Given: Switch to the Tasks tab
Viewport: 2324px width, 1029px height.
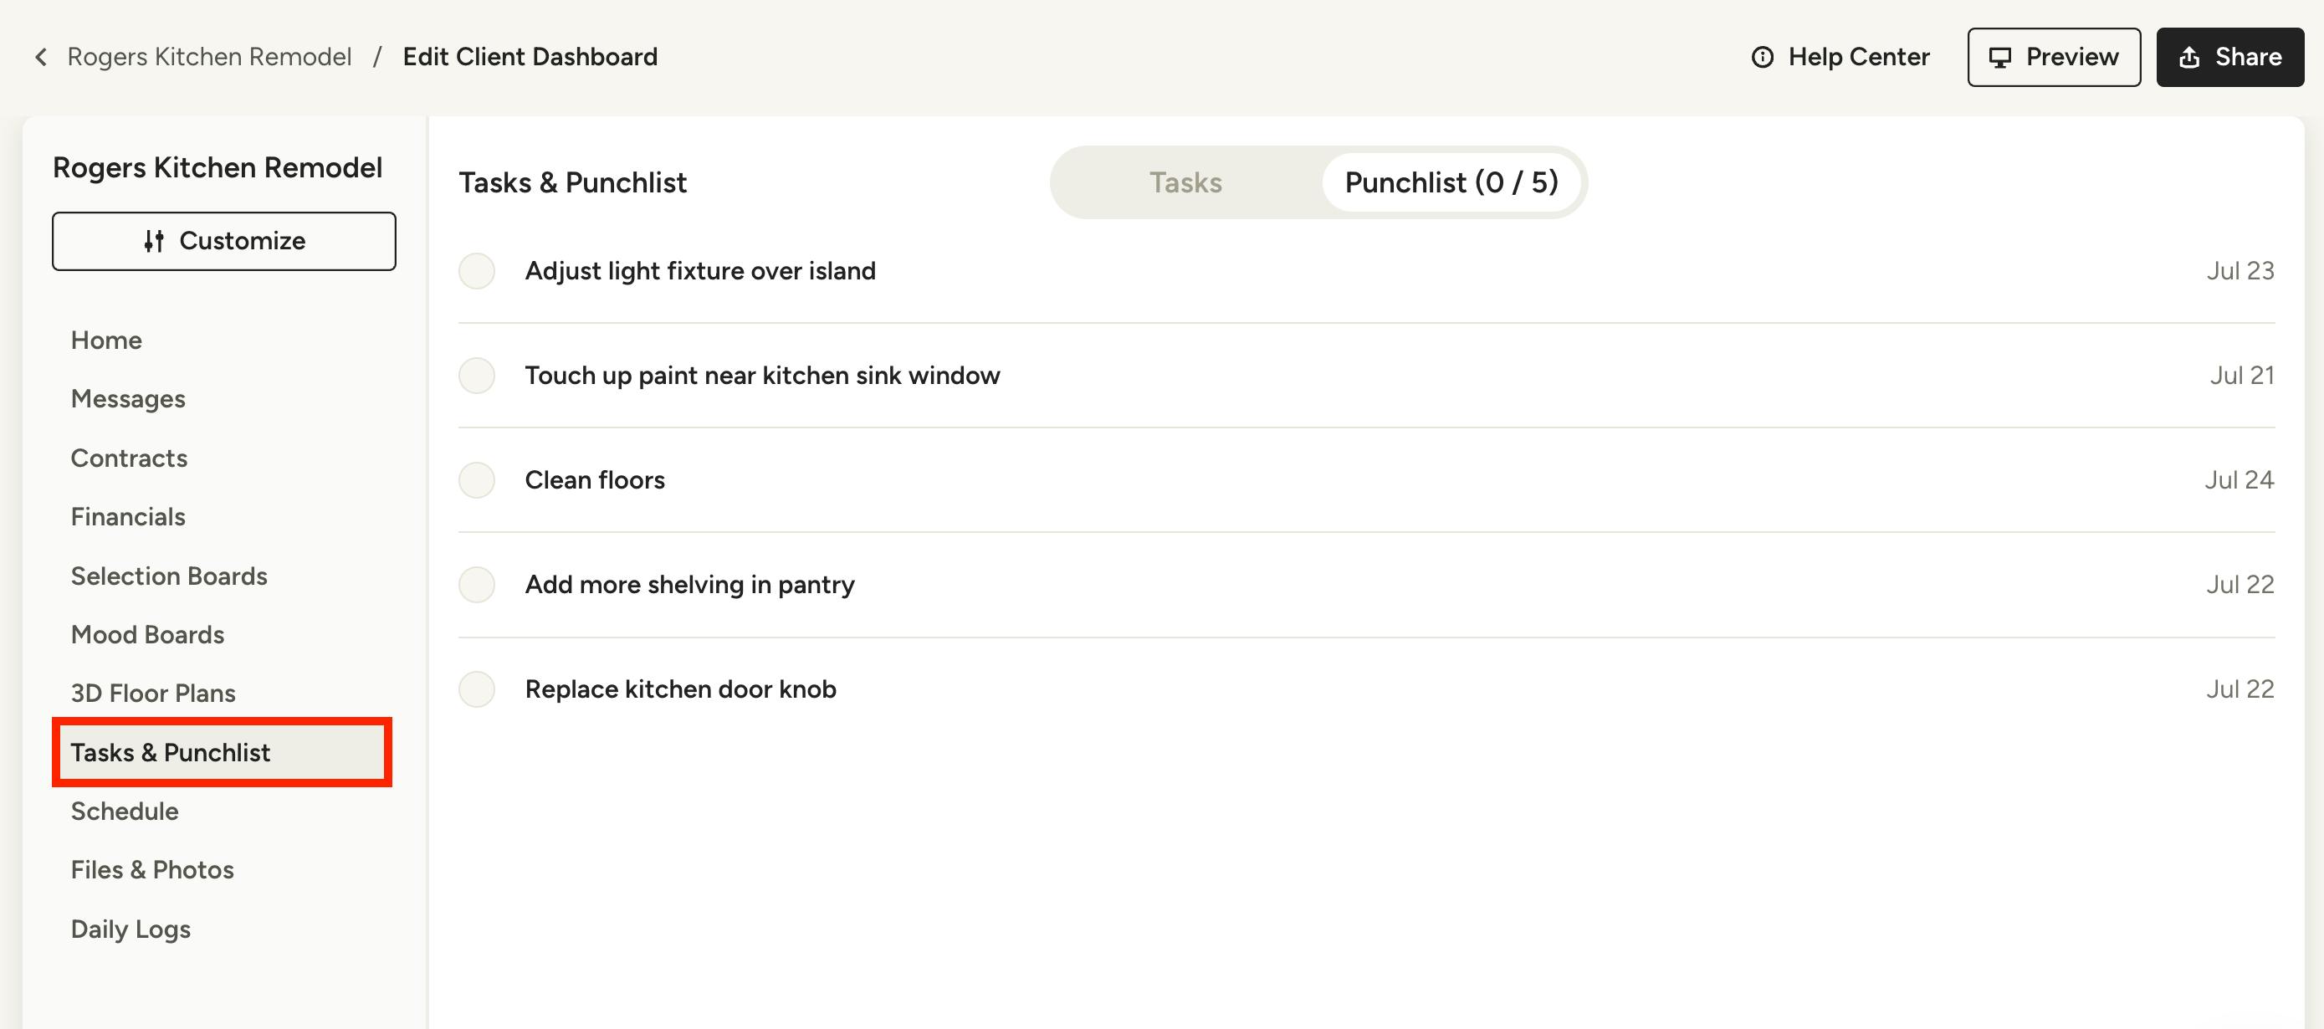Looking at the screenshot, I should 1185,182.
